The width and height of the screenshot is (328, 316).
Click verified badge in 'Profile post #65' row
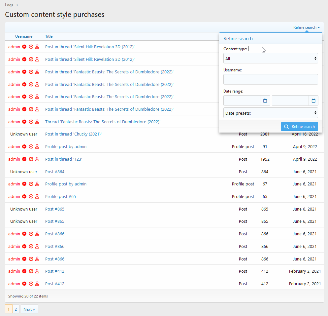click(x=24, y=197)
